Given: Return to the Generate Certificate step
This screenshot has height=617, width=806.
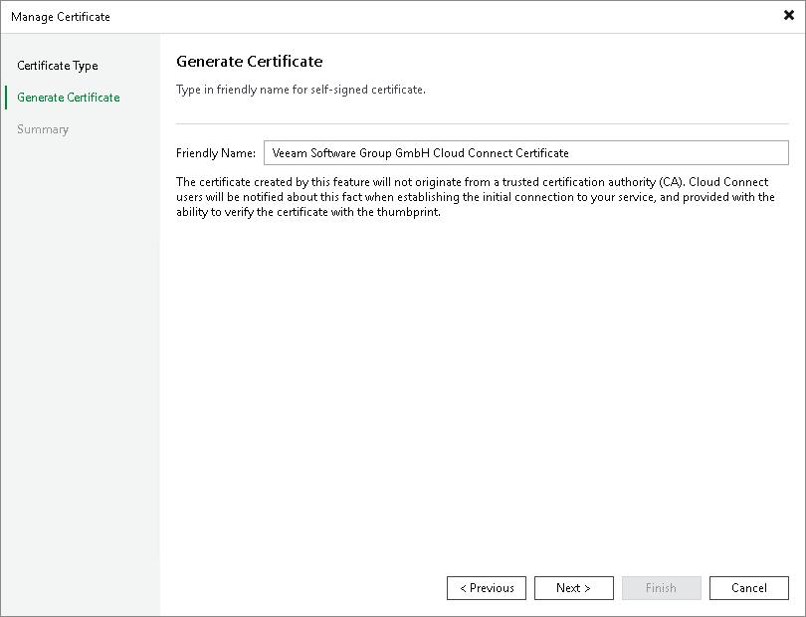Looking at the screenshot, I should [67, 98].
